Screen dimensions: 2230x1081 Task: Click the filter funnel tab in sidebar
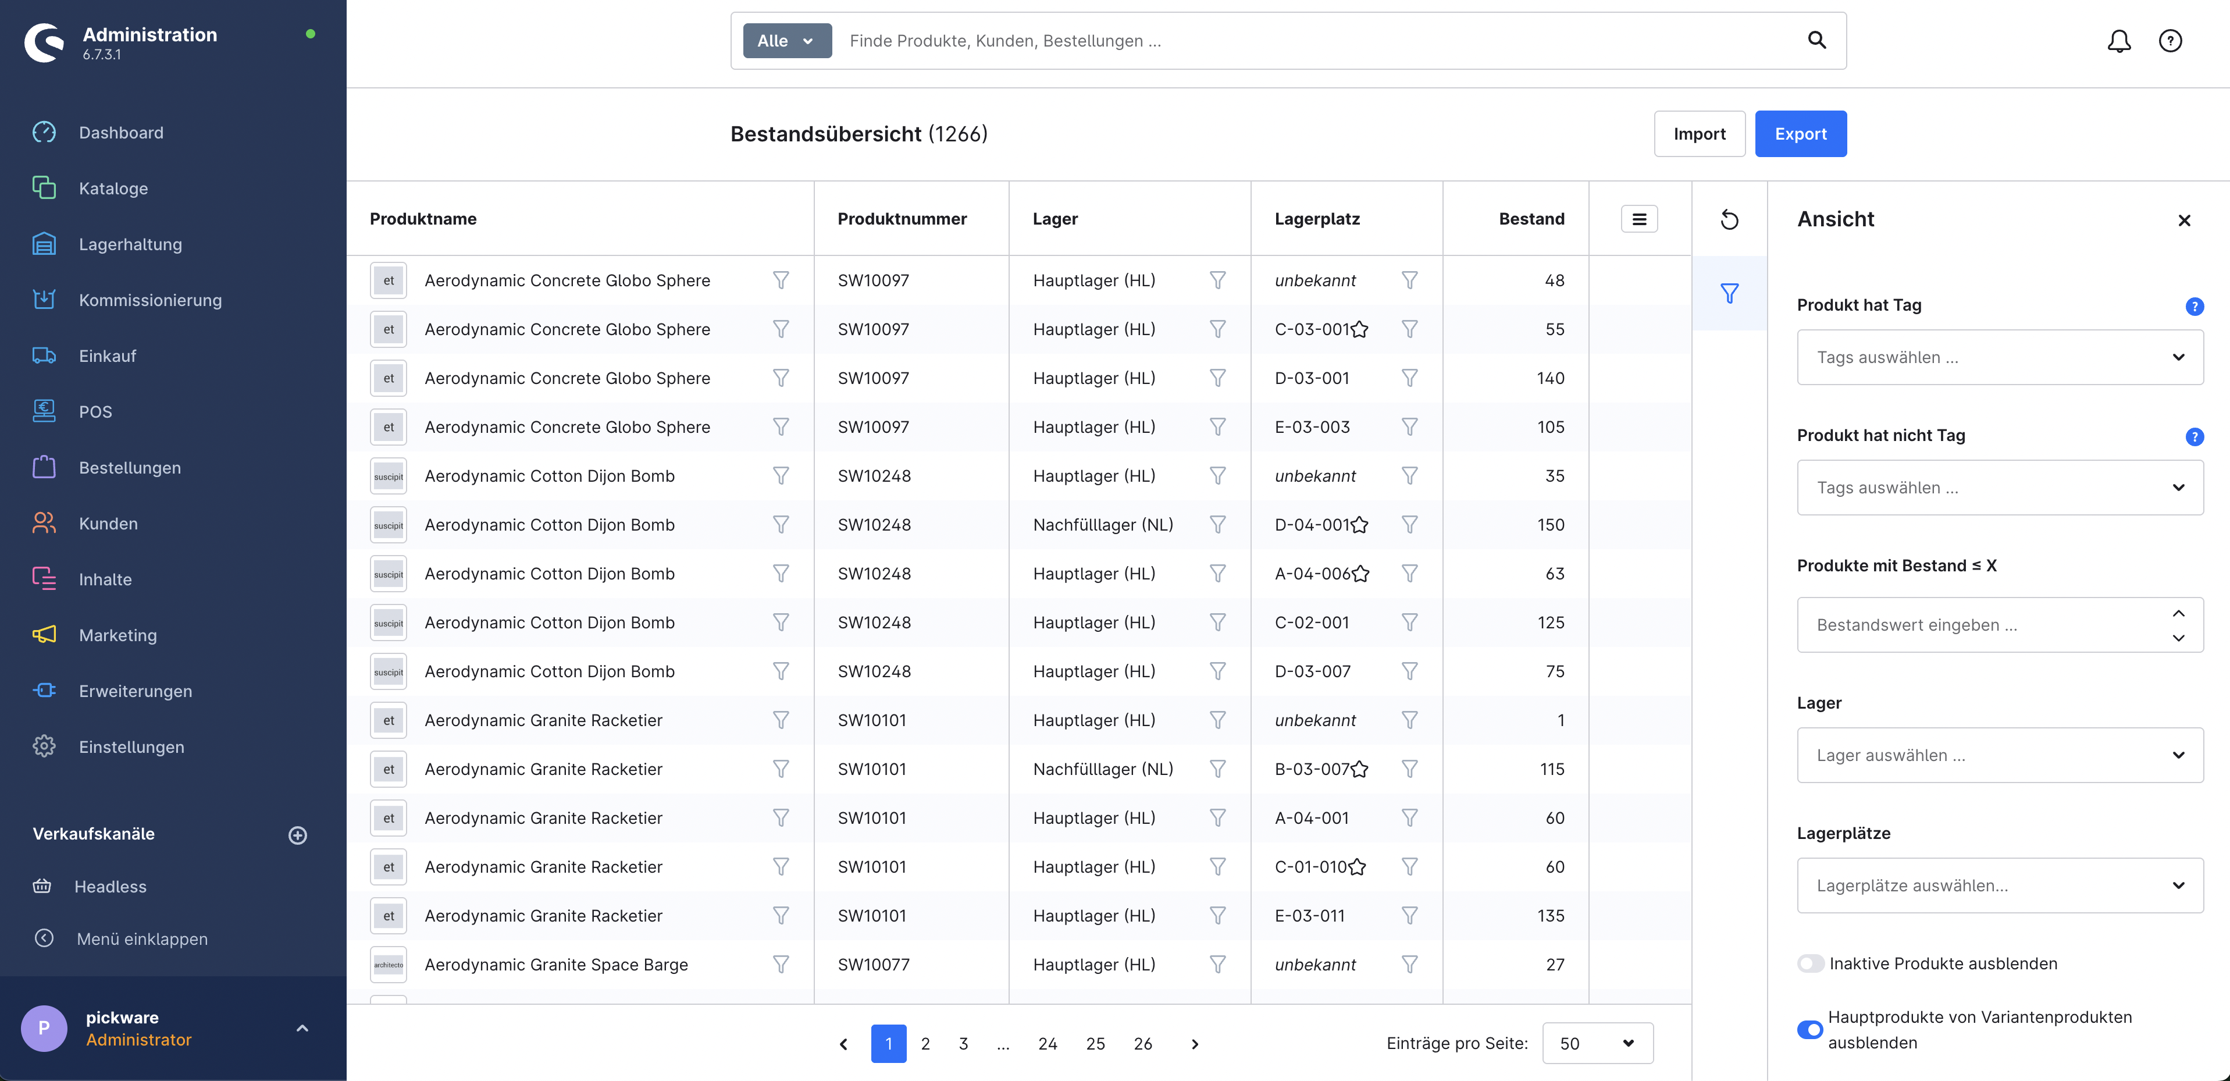(1729, 294)
